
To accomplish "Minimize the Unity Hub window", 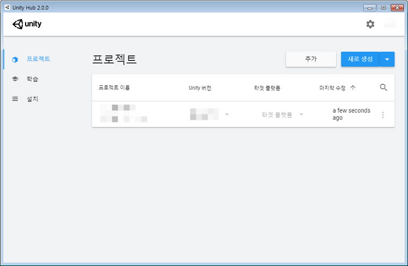I will [x=369, y=8].
